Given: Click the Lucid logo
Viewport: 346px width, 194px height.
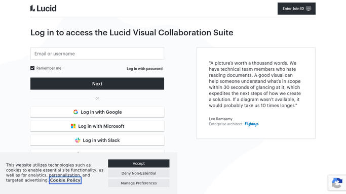Looking at the screenshot, I should [44, 9].
